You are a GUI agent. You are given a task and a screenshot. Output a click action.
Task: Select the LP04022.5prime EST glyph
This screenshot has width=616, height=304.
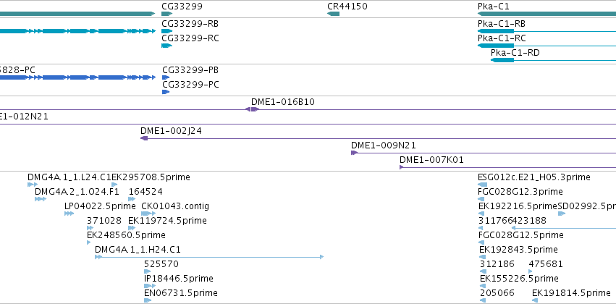[69, 214]
